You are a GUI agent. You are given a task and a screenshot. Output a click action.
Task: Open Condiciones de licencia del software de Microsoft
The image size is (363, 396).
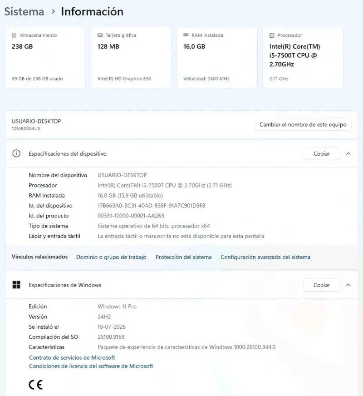pos(91,366)
